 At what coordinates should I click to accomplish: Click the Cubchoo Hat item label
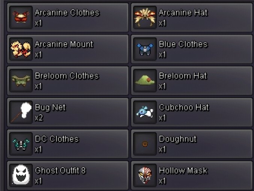184,107
